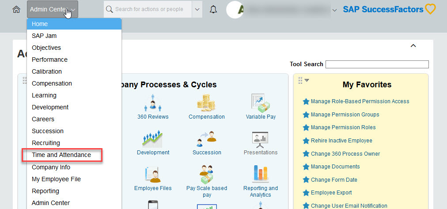447x209 pixels.
Task: Open the 360 Reviews text link
Action: (x=153, y=117)
